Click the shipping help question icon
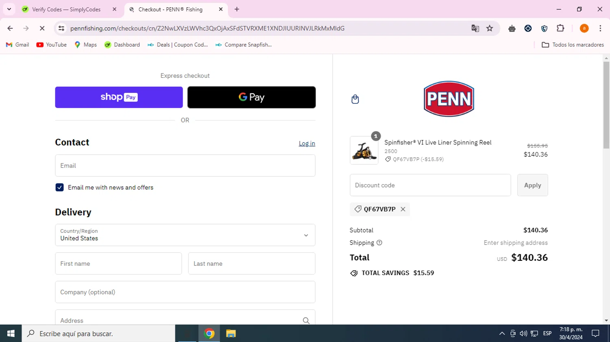610x342 pixels. (x=379, y=243)
